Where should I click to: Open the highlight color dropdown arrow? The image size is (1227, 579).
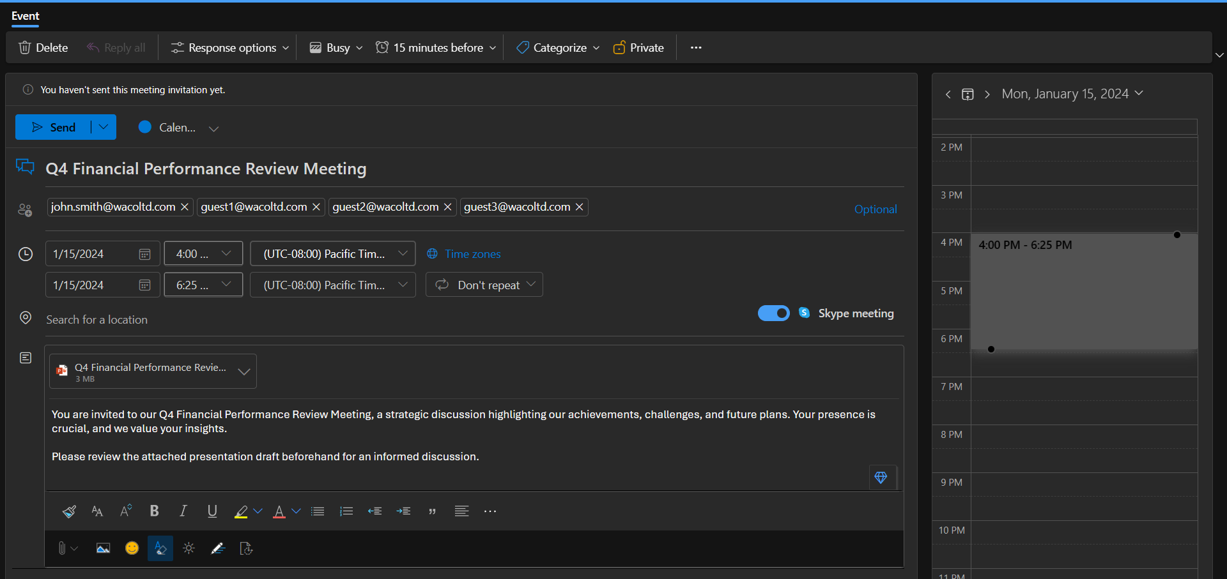[258, 511]
